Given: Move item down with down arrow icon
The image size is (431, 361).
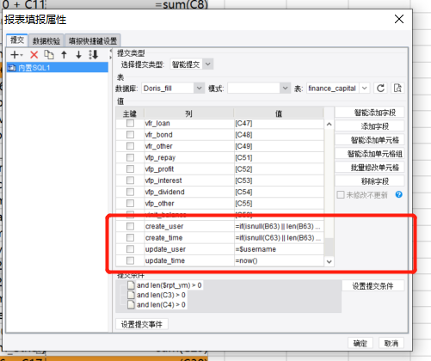Looking at the screenshot, I should (78, 54).
